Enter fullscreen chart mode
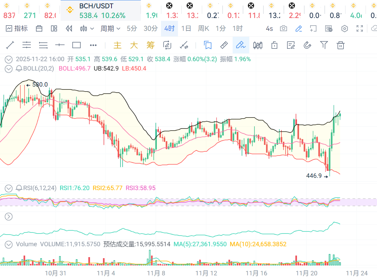 coord(360,28)
